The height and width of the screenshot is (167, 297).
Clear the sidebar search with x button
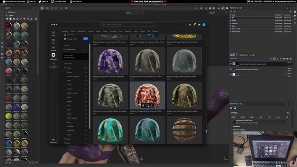pyautogui.click(x=84, y=50)
